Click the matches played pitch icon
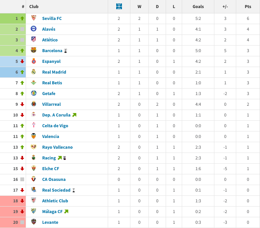This screenshot has width=260, height=228. pos(119,6)
